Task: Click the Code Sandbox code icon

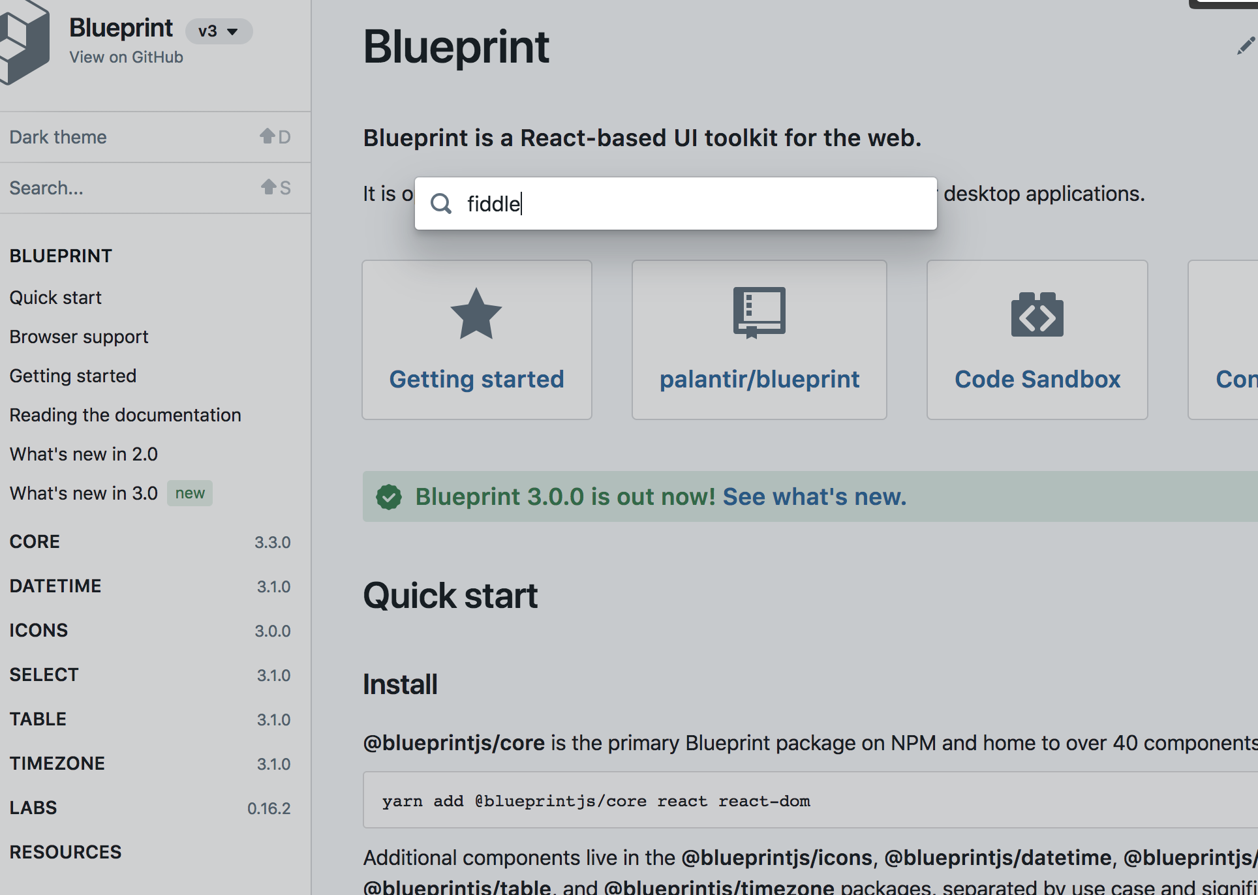Action: click(1037, 314)
